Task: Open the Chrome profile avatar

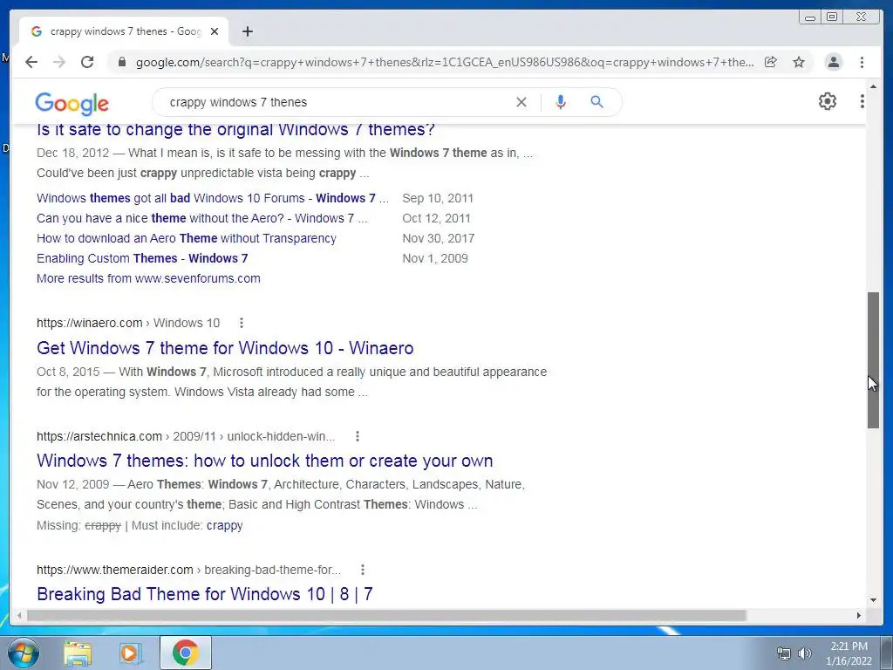Action: click(833, 62)
